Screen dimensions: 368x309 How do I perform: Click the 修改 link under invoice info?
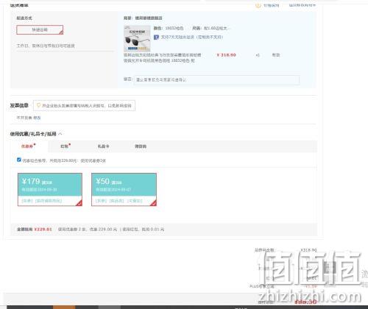(37, 118)
